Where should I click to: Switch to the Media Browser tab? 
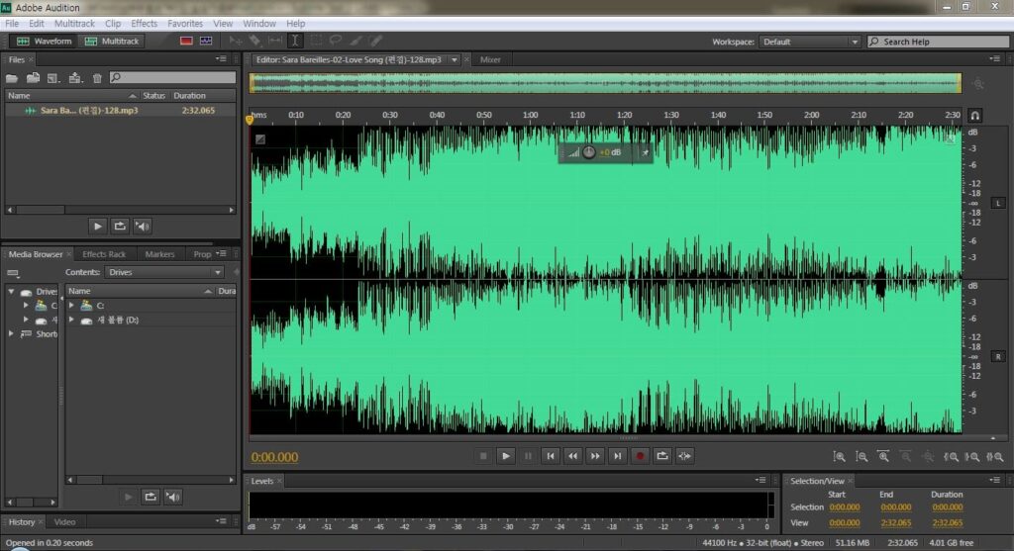(36, 254)
